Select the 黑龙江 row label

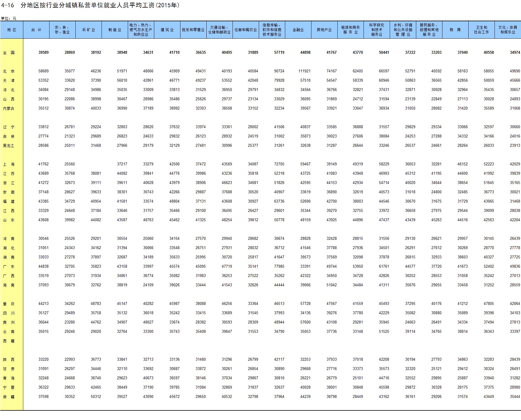click(x=9, y=146)
